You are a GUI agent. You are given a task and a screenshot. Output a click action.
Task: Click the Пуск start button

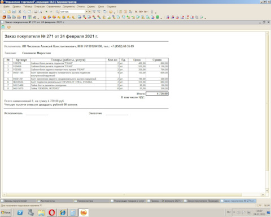click(6, 212)
